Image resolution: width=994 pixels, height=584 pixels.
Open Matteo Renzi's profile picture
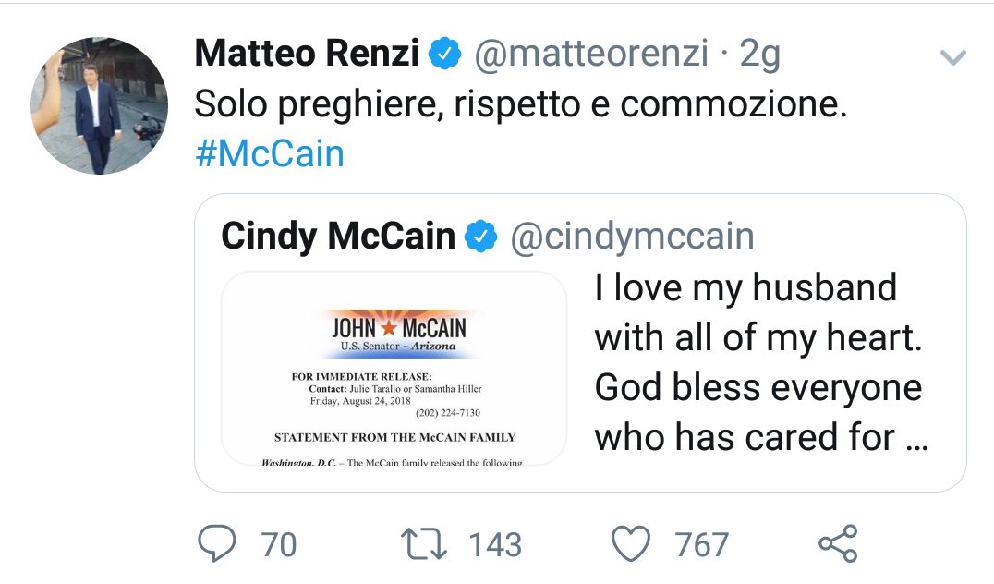pos(99,105)
